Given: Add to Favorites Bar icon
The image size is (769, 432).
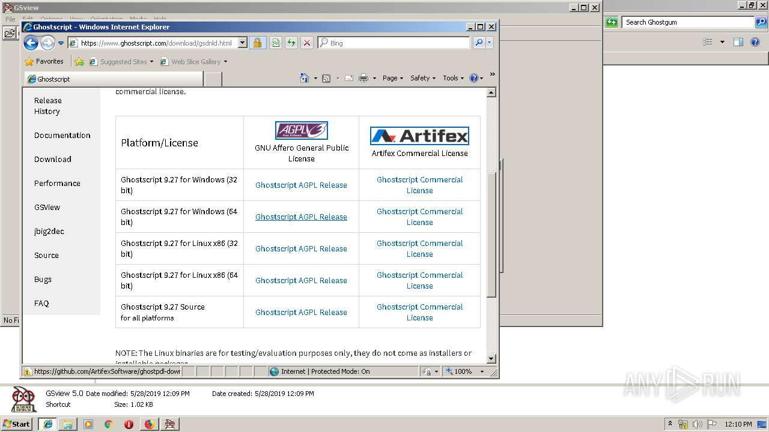Looking at the screenshot, I should pos(79,61).
